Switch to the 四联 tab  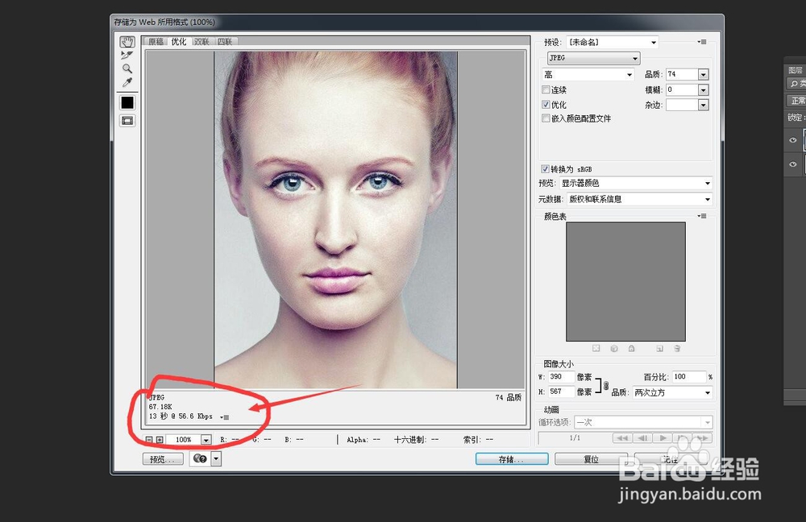click(225, 42)
